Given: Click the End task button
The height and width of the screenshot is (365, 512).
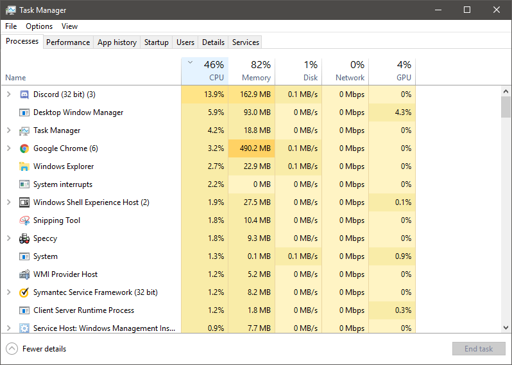Looking at the screenshot, I should [479, 349].
